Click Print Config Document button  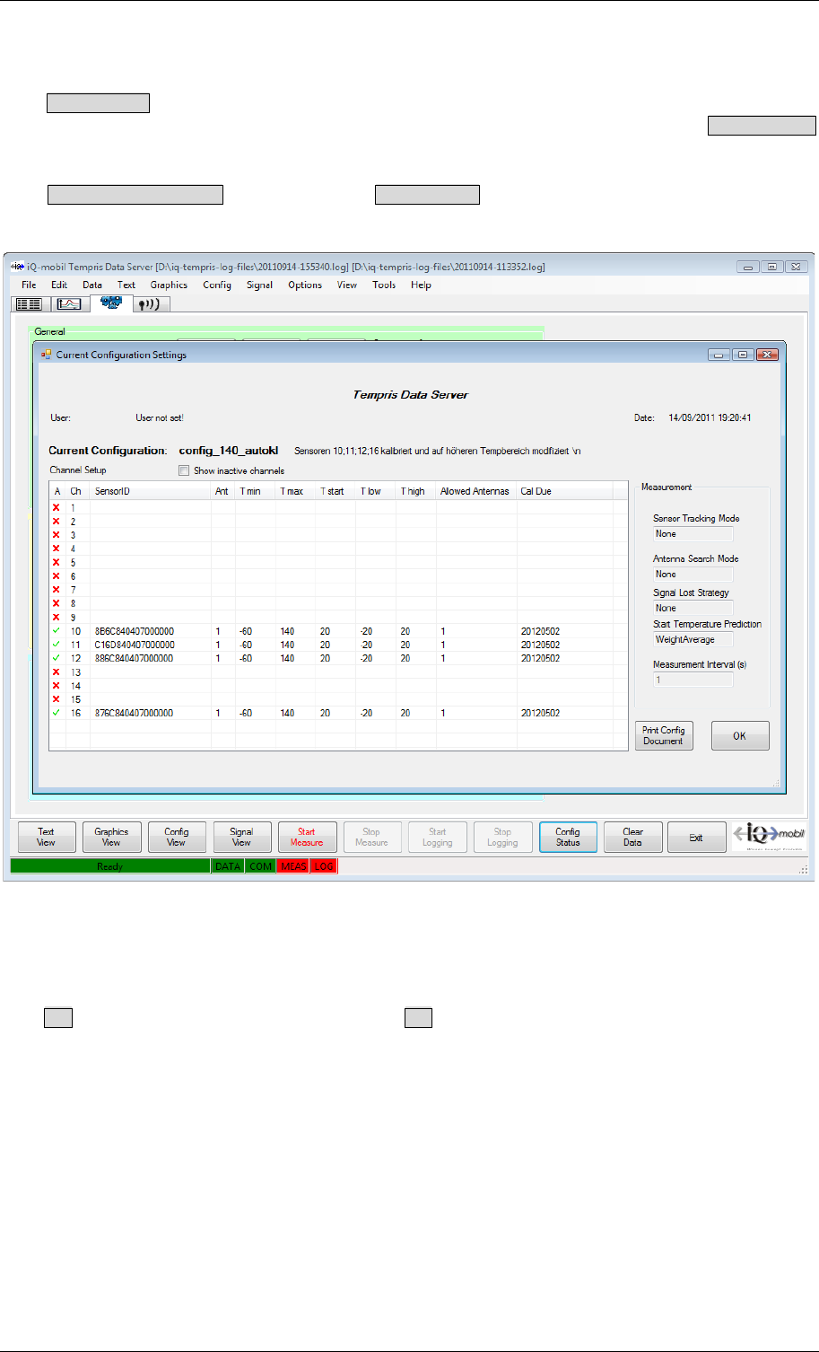click(x=664, y=735)
